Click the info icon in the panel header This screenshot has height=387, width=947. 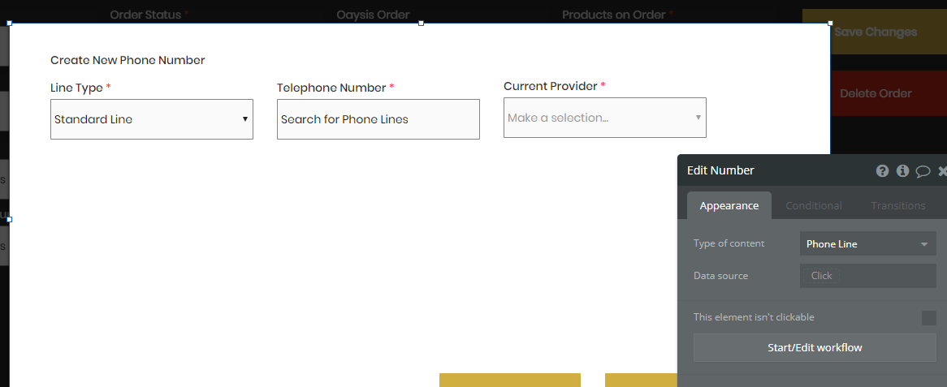coord(902,171)
